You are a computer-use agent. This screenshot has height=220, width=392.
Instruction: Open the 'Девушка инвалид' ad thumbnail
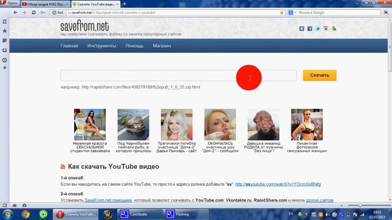263,124
